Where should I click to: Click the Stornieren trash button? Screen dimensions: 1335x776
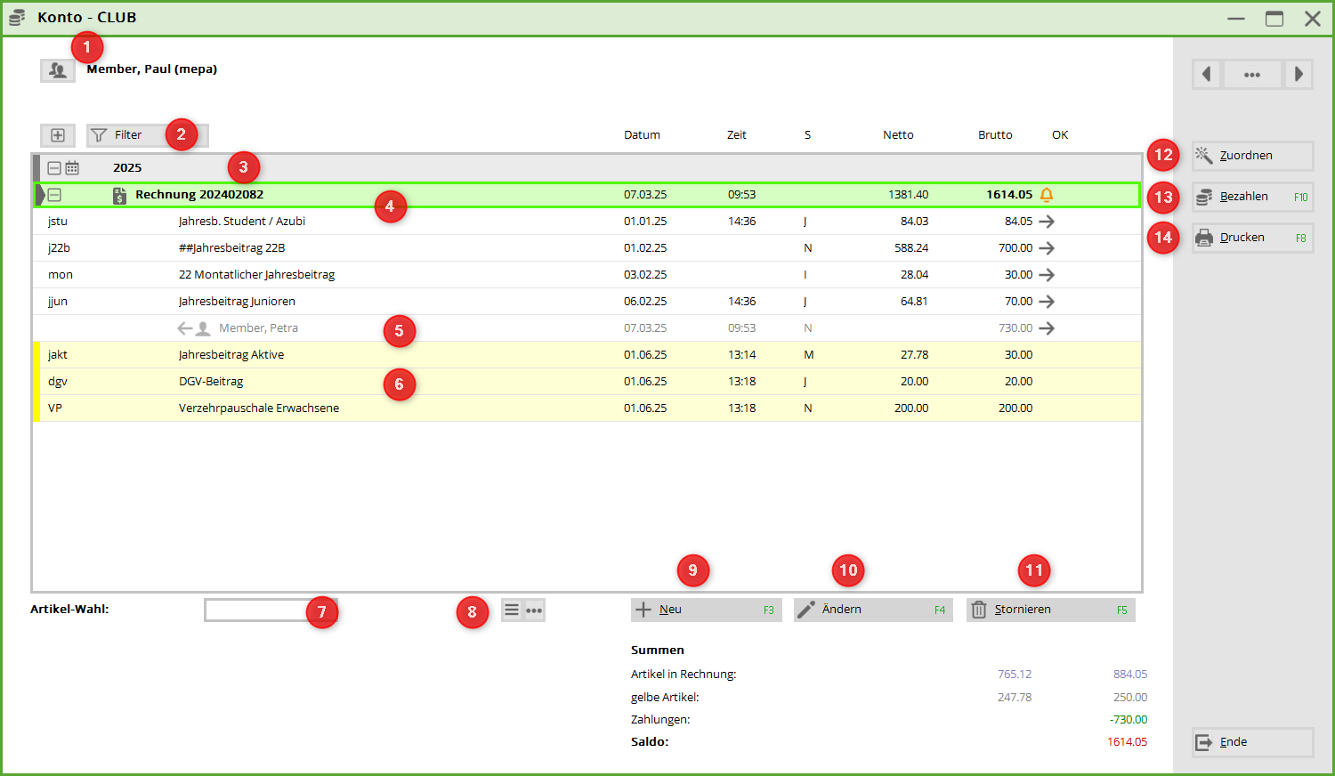tap(1050, 610)
